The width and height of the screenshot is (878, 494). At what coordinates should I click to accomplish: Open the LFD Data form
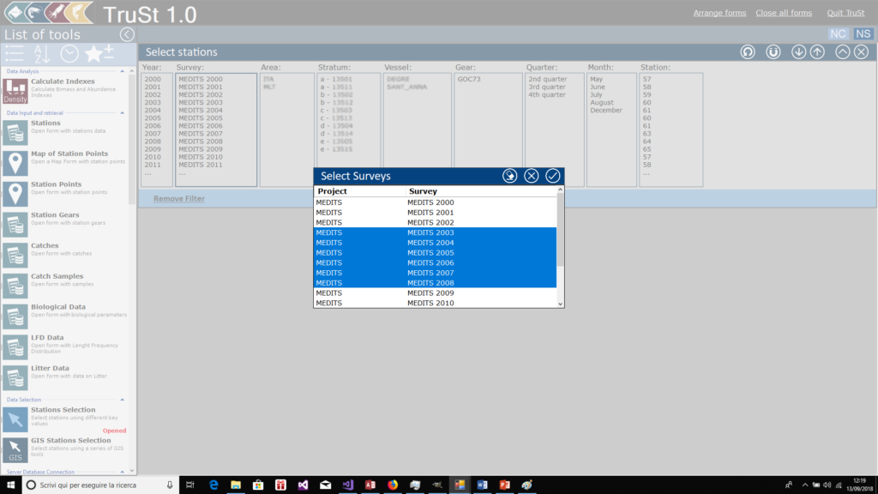pos(15,347)
